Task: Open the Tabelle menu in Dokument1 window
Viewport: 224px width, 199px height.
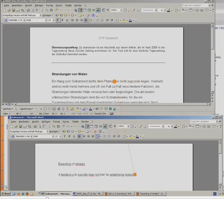Action: point(75,121)
